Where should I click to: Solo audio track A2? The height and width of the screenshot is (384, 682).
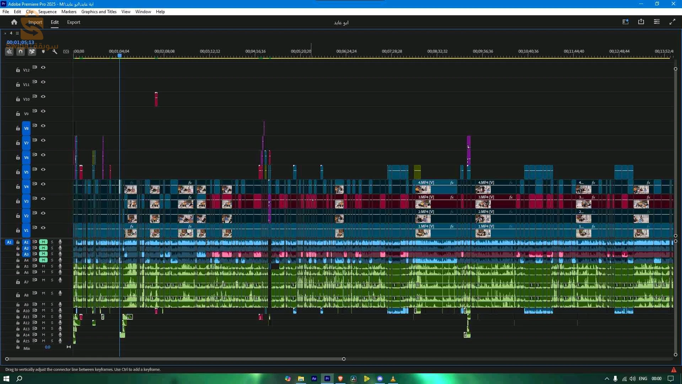52,248
